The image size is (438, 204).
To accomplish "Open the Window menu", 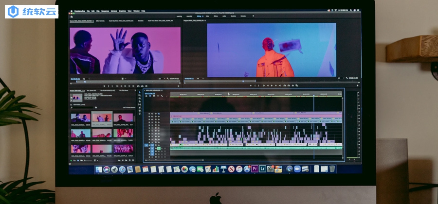I will click(136, 11).
